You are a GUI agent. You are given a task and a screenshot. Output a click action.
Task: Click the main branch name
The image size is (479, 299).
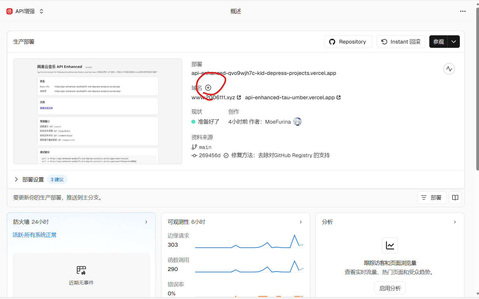point(205,147)
